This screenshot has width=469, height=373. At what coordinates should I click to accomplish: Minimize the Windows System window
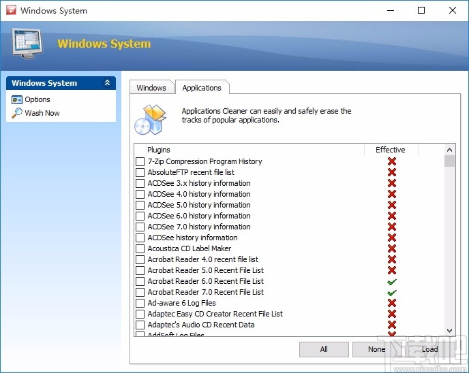tap(391, 10)
